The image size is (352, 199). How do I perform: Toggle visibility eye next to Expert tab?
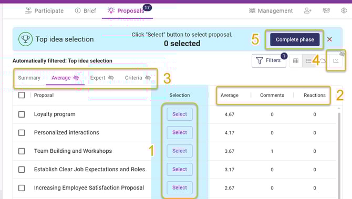[x=111, y=78]
